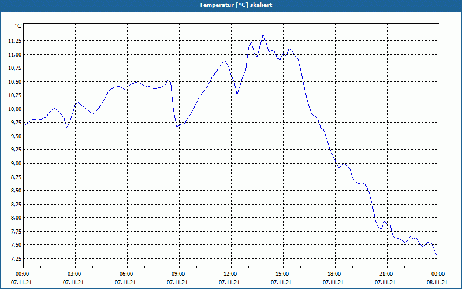The width and height of the screenshot is (462, 289).
Task: Click the '8,50' temperature label
Action: [16, 191]
